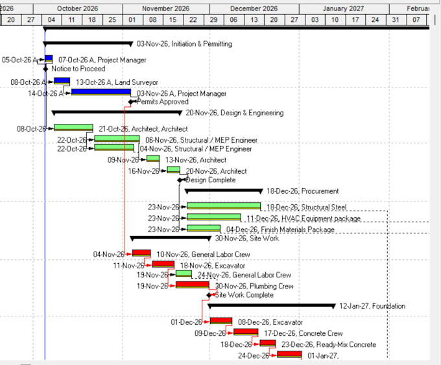Click the '20-Nov-26, Design & Engineering' label
Viewport: 441px width, 365px height.
235,113
